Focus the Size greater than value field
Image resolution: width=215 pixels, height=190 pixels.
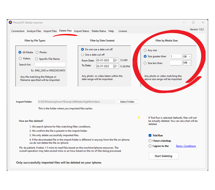176,57
